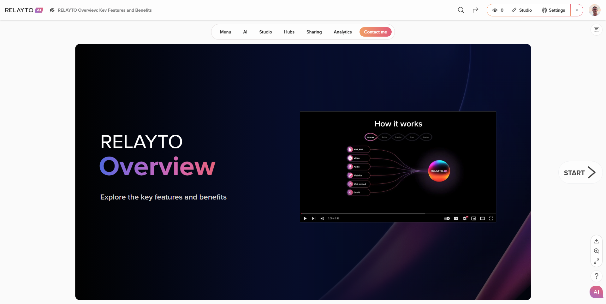Open the Studio editor from the pencil button
Viewport: 606px width, 304px height.
click(522, 10)
